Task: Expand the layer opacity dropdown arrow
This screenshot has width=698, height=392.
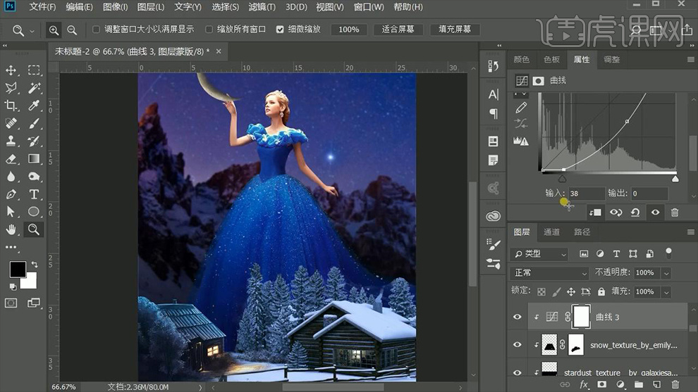Action: 666,273
